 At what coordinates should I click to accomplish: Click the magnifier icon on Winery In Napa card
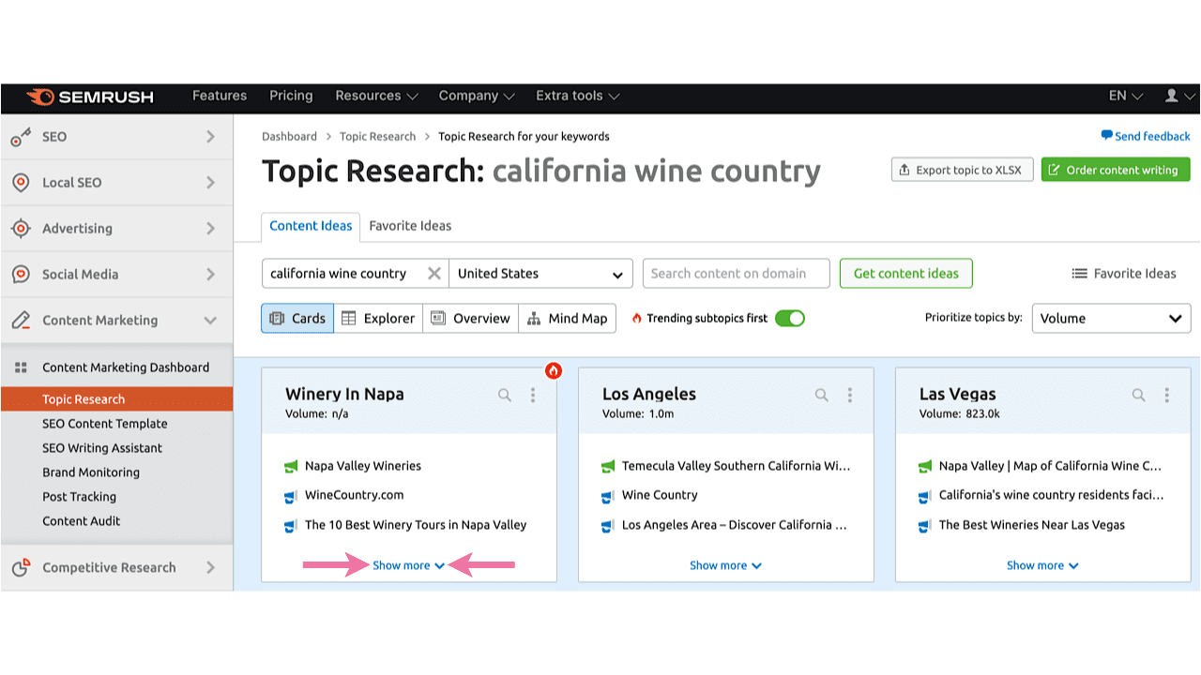tap(505, 395)
